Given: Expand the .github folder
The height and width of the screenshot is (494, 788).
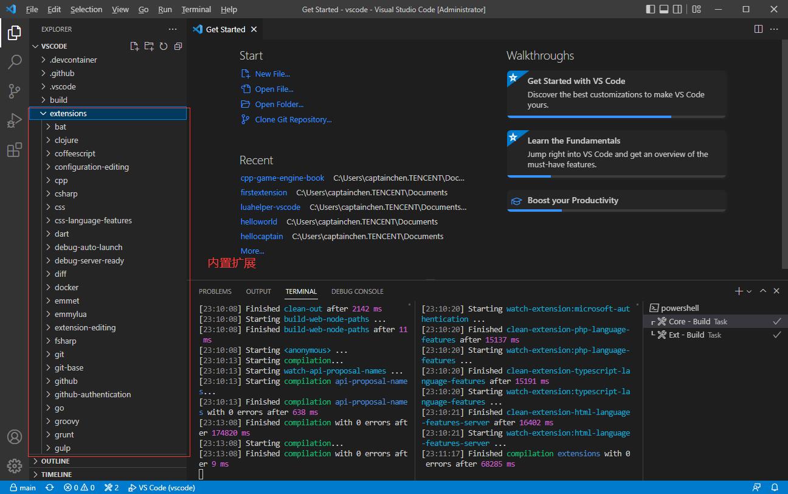Looking at the screenshot, I should pos(108,73).
